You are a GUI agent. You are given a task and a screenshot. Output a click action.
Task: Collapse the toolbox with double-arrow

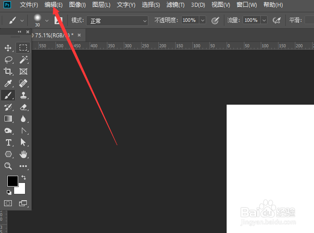(20, 32)
